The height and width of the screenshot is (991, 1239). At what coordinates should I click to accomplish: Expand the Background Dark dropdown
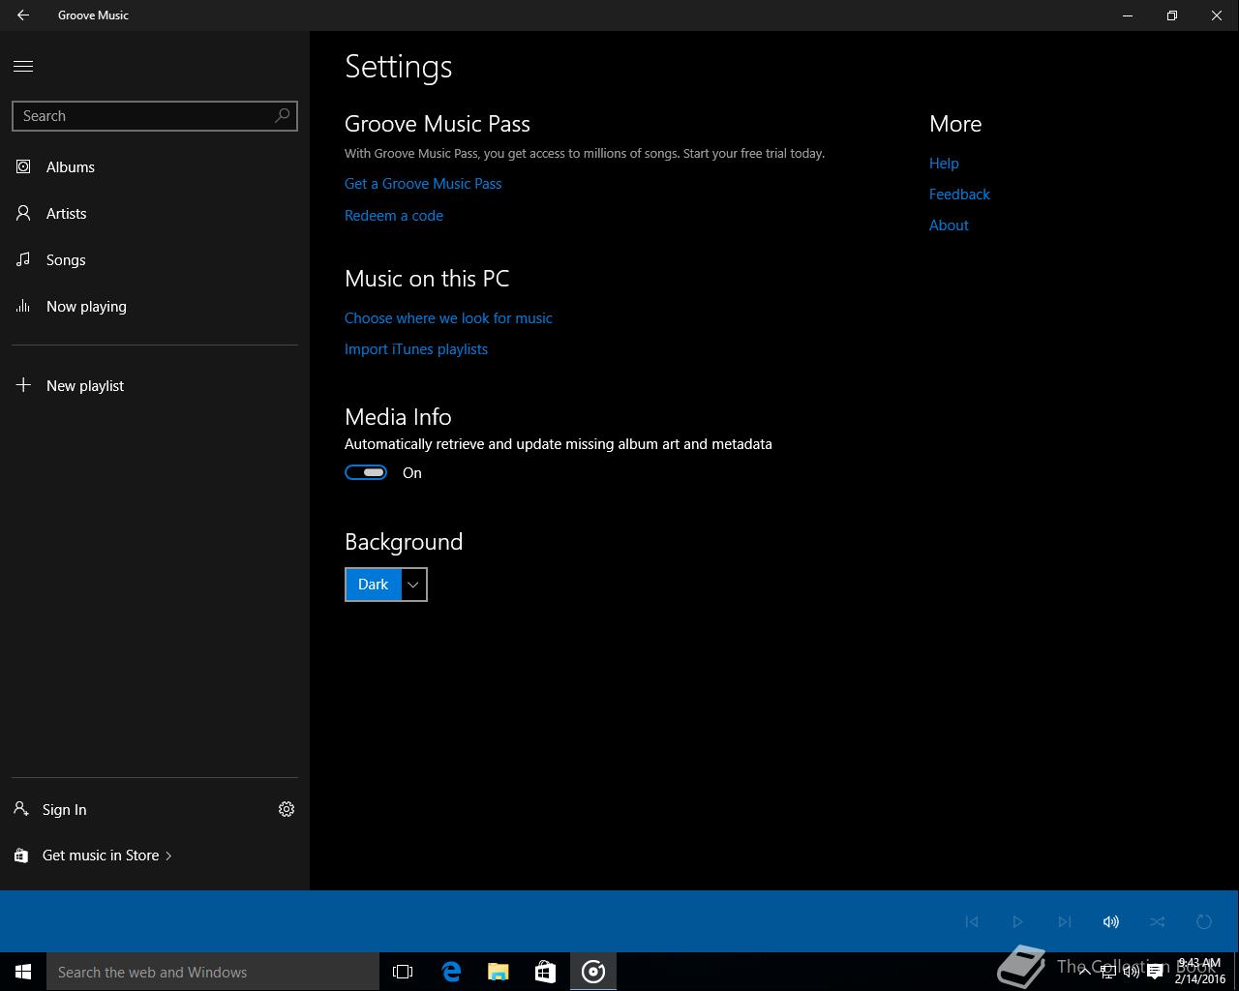click(386, 585)
